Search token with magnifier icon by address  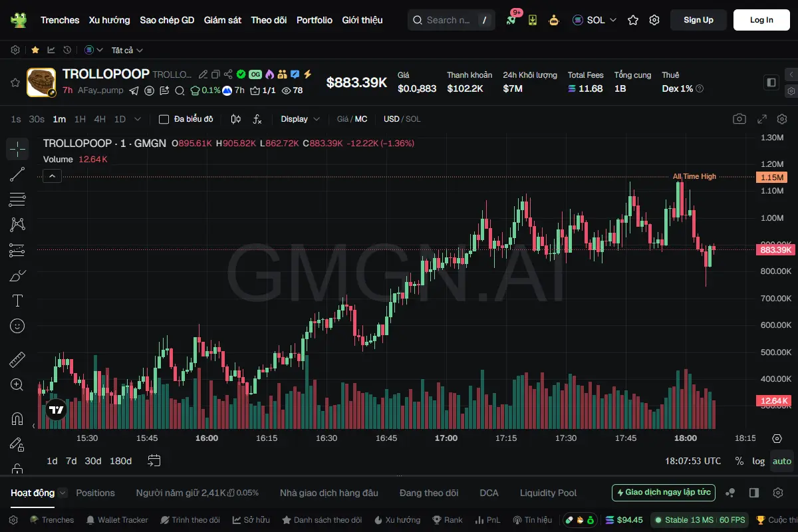pyautogui.click(x=180, y=90)
